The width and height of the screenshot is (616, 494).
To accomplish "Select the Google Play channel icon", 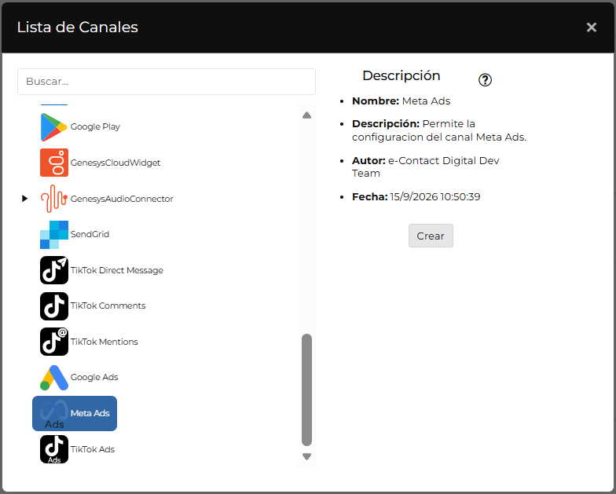I will click(x=53, y=127).
